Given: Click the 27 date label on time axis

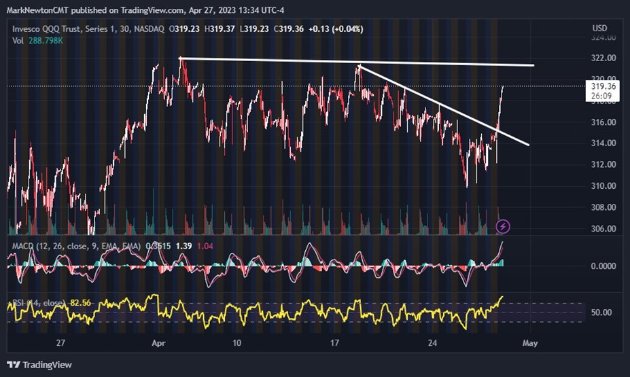Looking at the screenshot, I should pos(60,343).
